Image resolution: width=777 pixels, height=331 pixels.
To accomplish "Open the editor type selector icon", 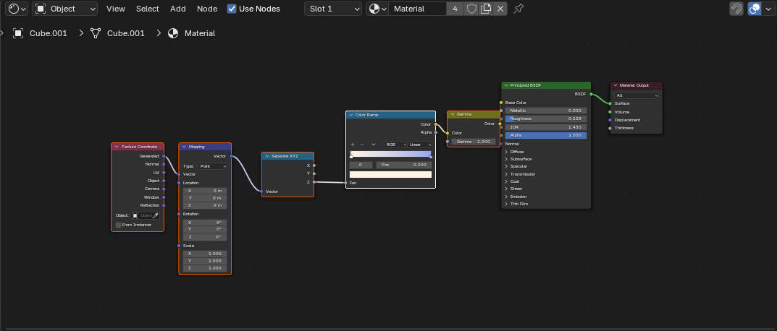I will (x=17, y=9).
